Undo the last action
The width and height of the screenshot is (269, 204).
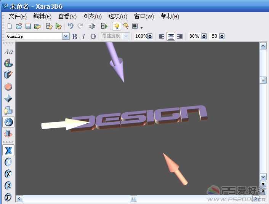(x=70, y=26)
